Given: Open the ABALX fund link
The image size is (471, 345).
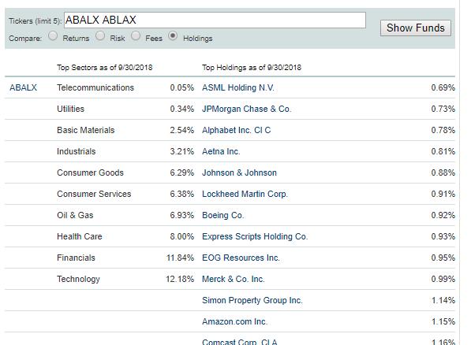Looking at the screenshot, I should (x=23, y=87).
